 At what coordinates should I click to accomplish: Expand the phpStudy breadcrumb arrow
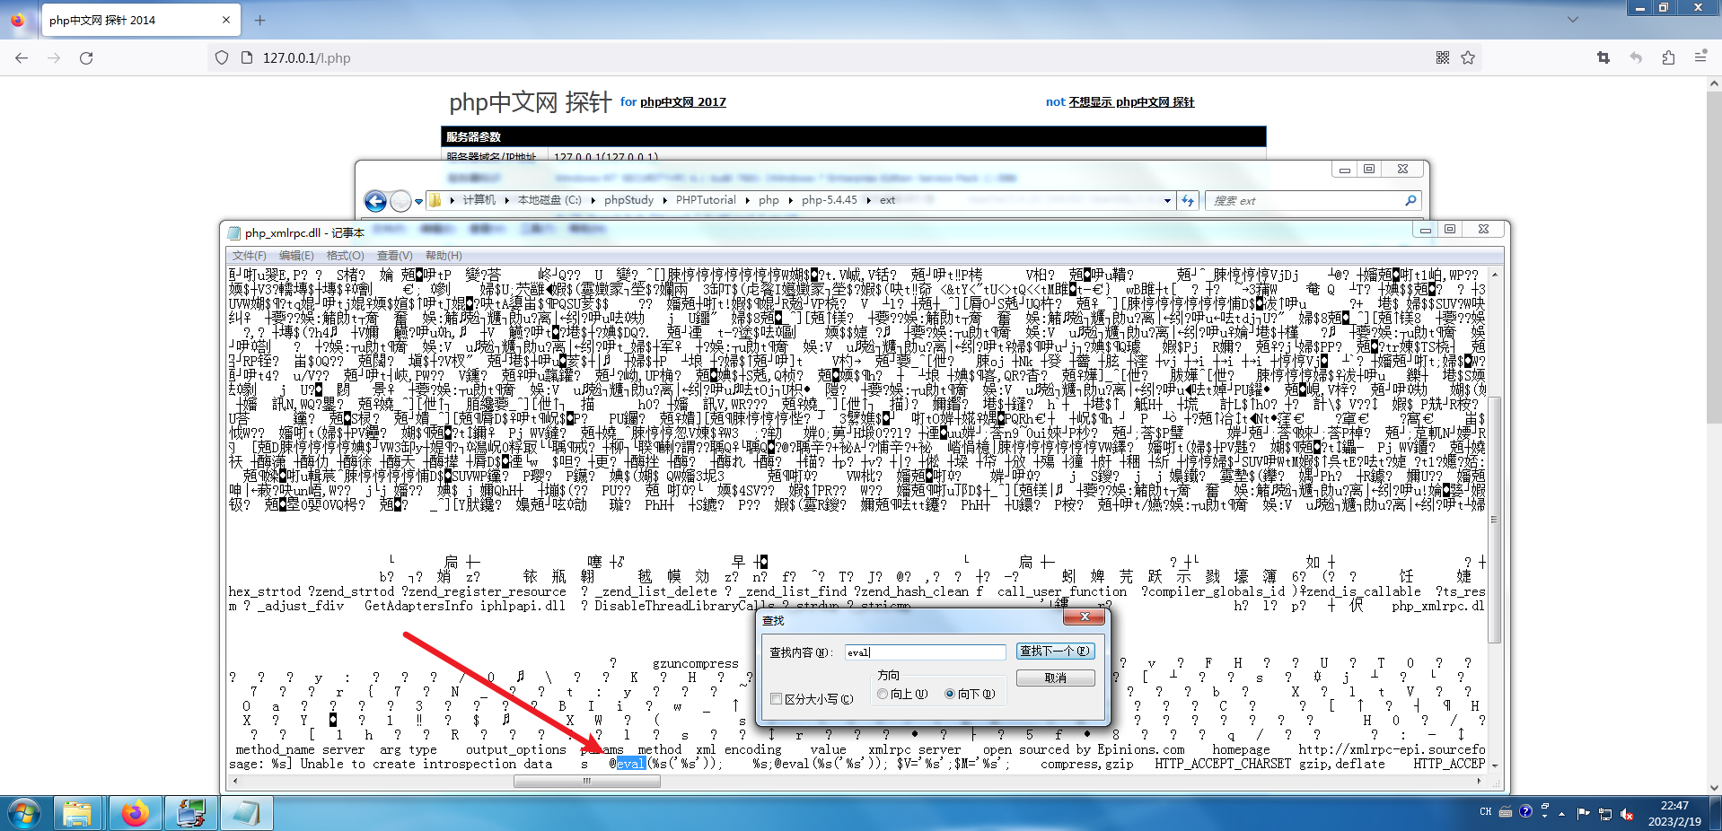coord(665,200)
